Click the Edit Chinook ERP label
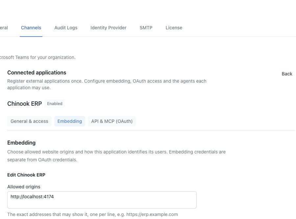 coord(26,175)
